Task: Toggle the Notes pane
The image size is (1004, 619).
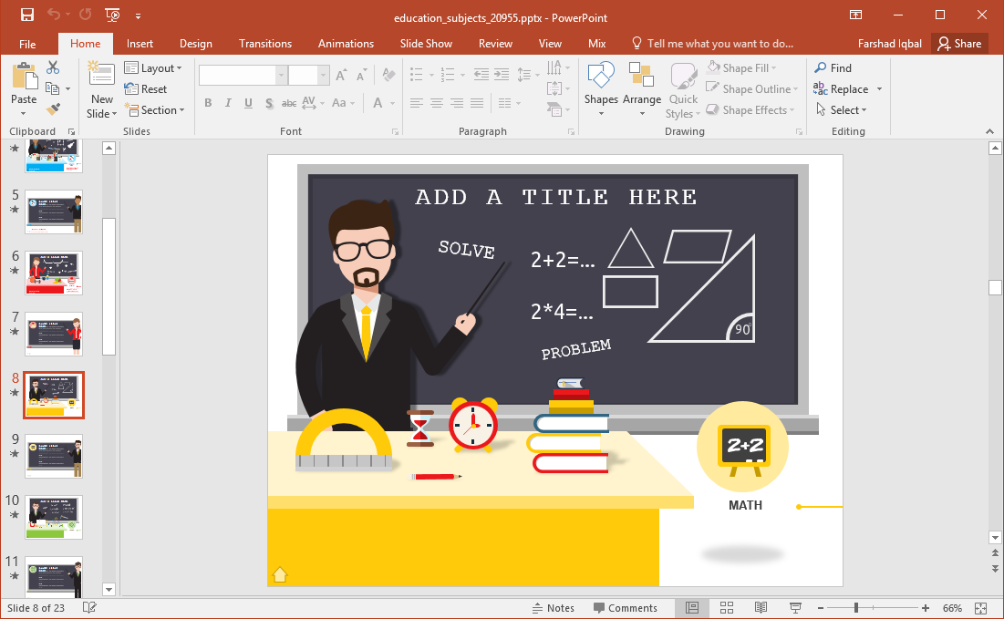Action: click(553, 608)
